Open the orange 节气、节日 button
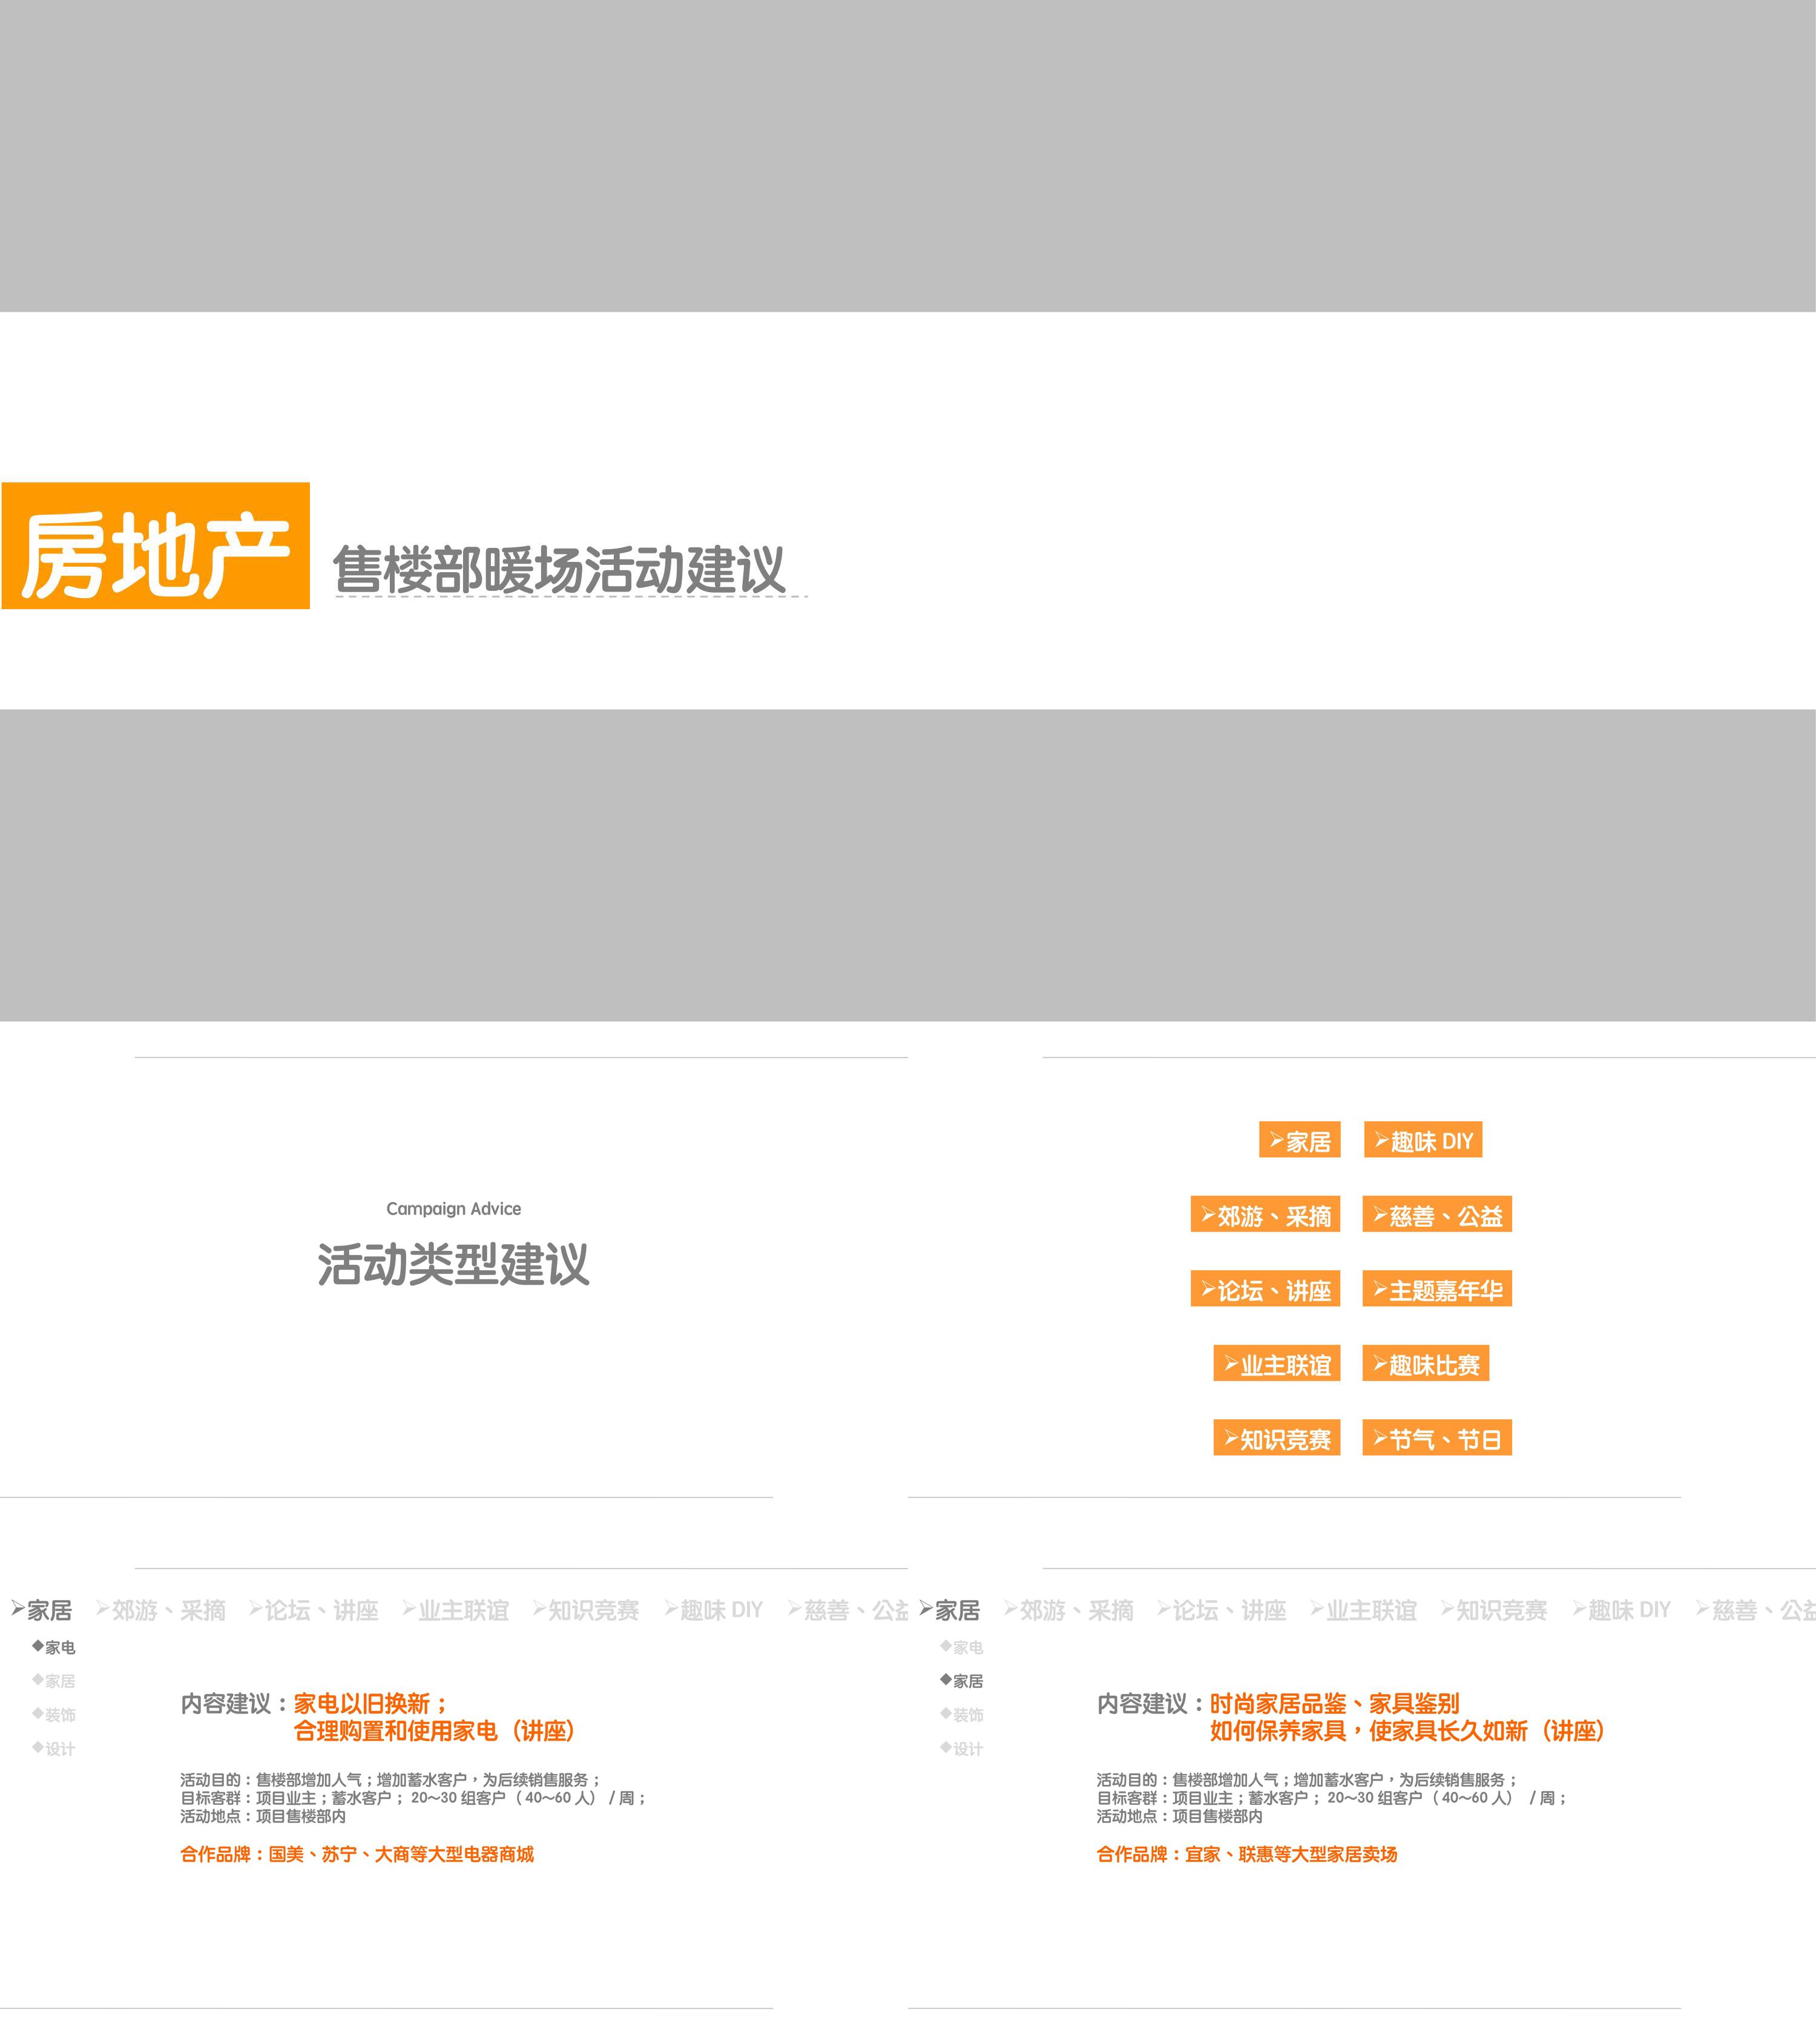1816x2044 pixels. pyautogui.click(x=1437, y=1438)
